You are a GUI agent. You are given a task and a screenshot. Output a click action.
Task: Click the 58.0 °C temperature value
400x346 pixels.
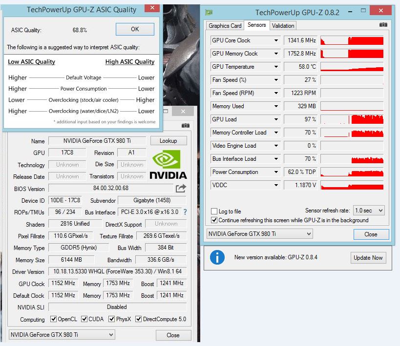(x=300, y=67)
